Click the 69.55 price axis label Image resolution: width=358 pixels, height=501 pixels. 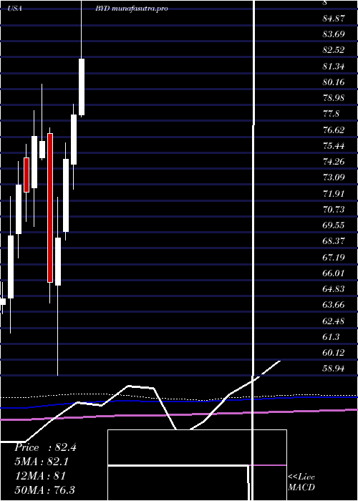point(334,225)
